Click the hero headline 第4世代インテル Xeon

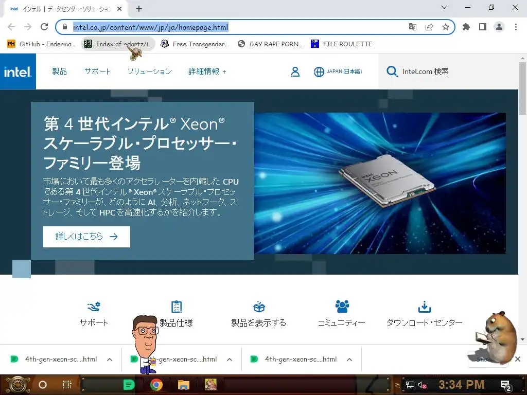(x=140, y=143)
